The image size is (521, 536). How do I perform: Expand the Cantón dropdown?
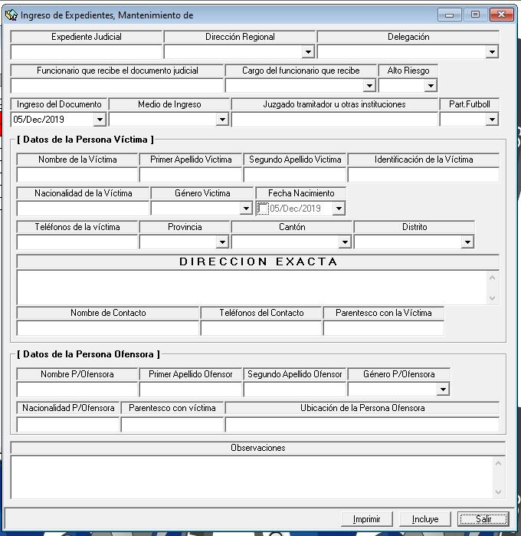pyautogui.click(x=345, y=242)
